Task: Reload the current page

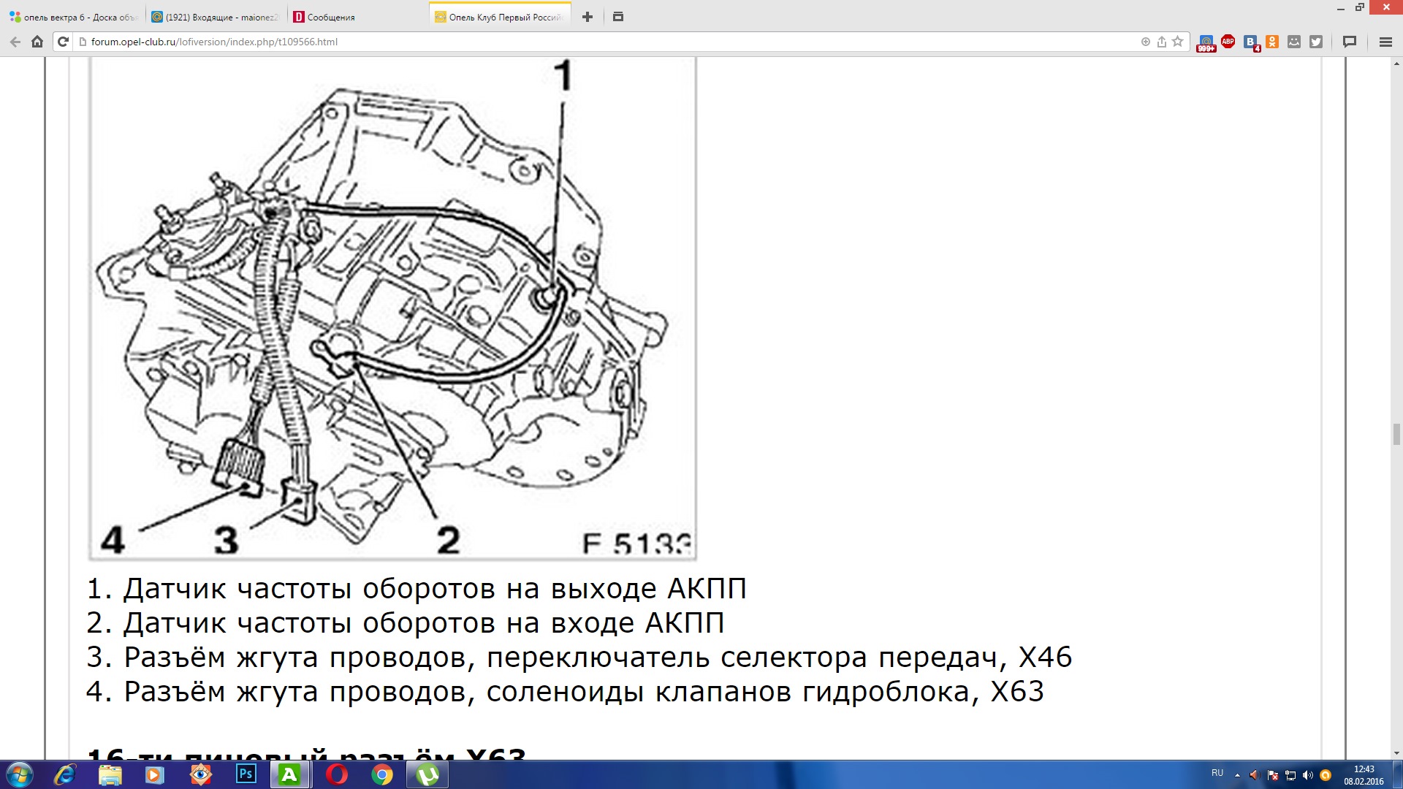Action: 63,42
